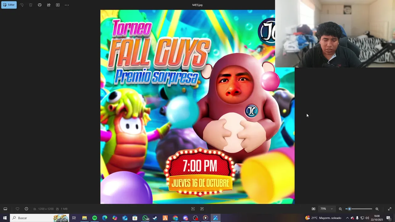Viewport: 395px width, 222px height.
Task: Expand hidden system tray icons chevron
Action: coord(347,218)
